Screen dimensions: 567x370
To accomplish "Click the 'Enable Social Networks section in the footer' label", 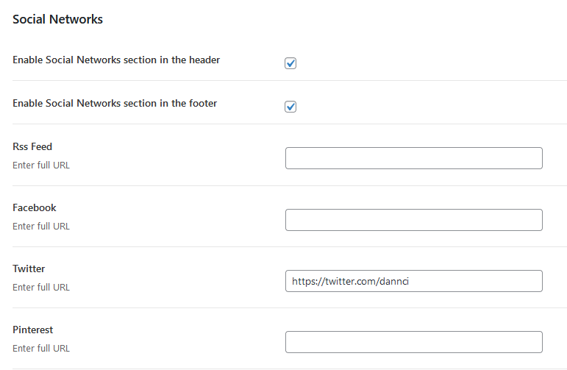I will 115,103.
